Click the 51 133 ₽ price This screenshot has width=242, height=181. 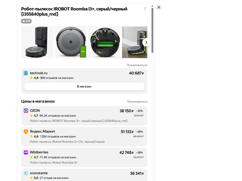pyautogui.click(x=127, y=132)
